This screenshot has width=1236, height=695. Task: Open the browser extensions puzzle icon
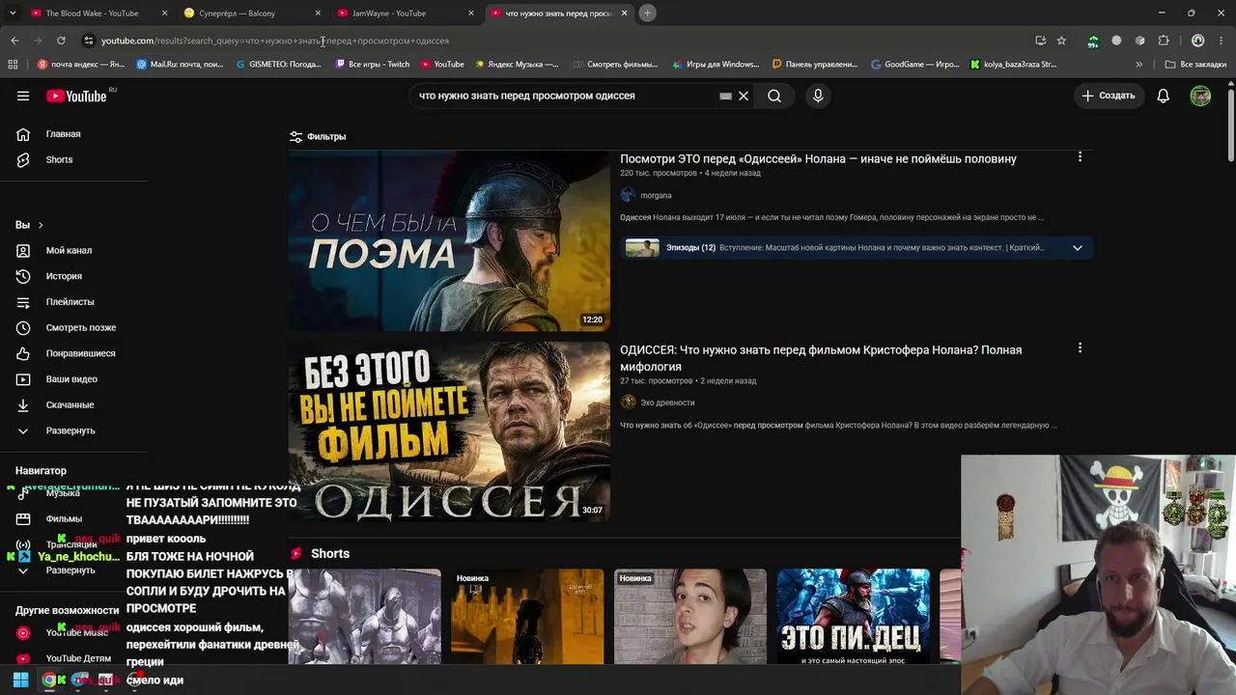point(1164,41)
